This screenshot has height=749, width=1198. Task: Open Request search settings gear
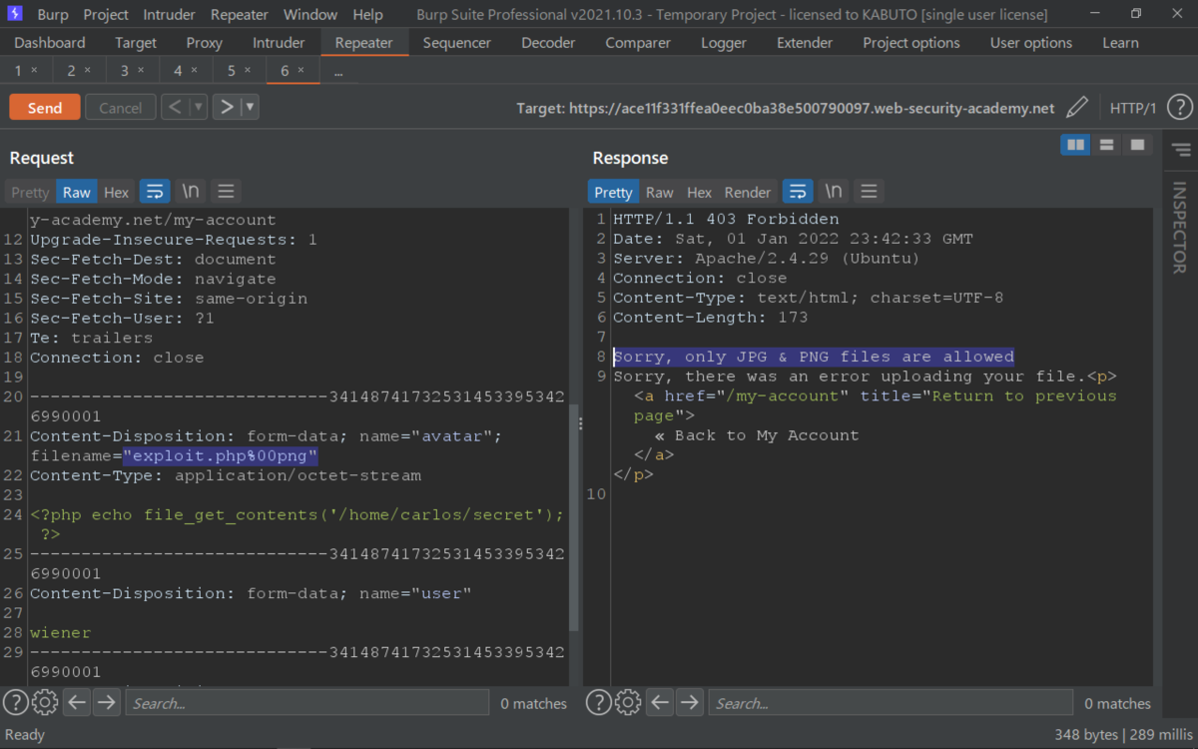point(45,703)
